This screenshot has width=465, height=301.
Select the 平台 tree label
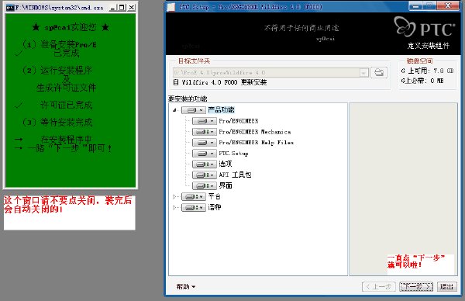coord(215,196)
